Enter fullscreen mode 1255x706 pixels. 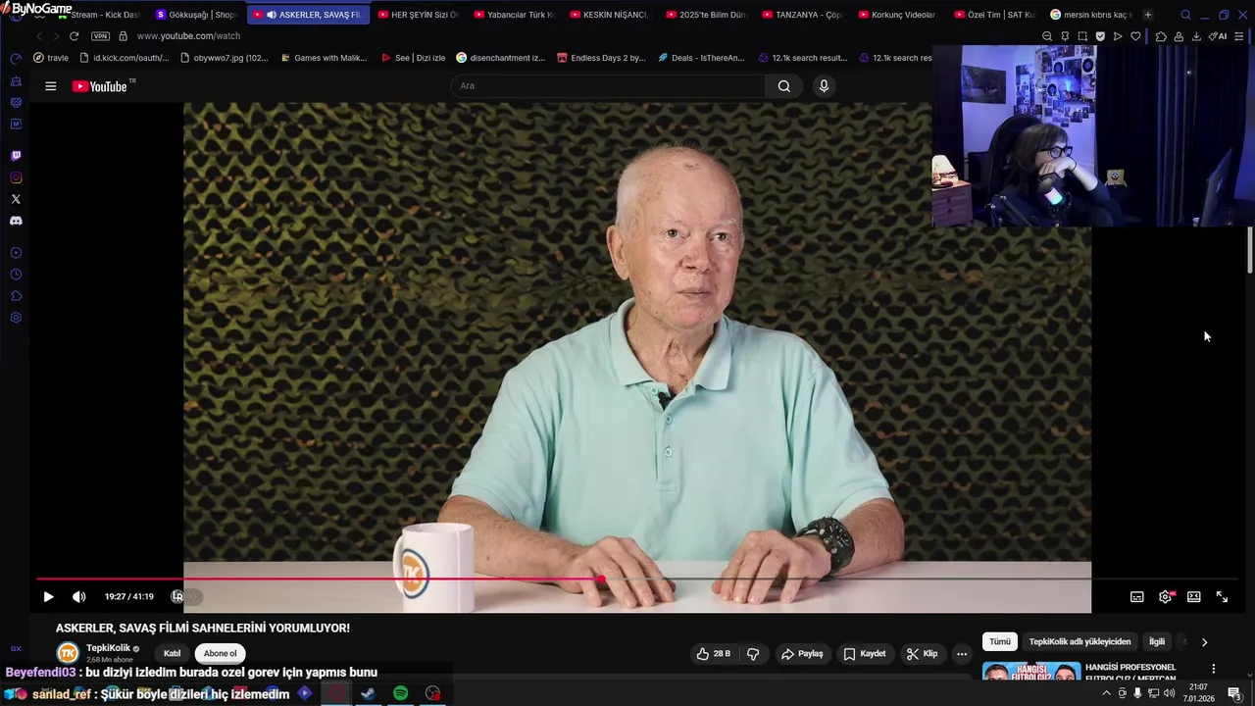click(1223, 596)
